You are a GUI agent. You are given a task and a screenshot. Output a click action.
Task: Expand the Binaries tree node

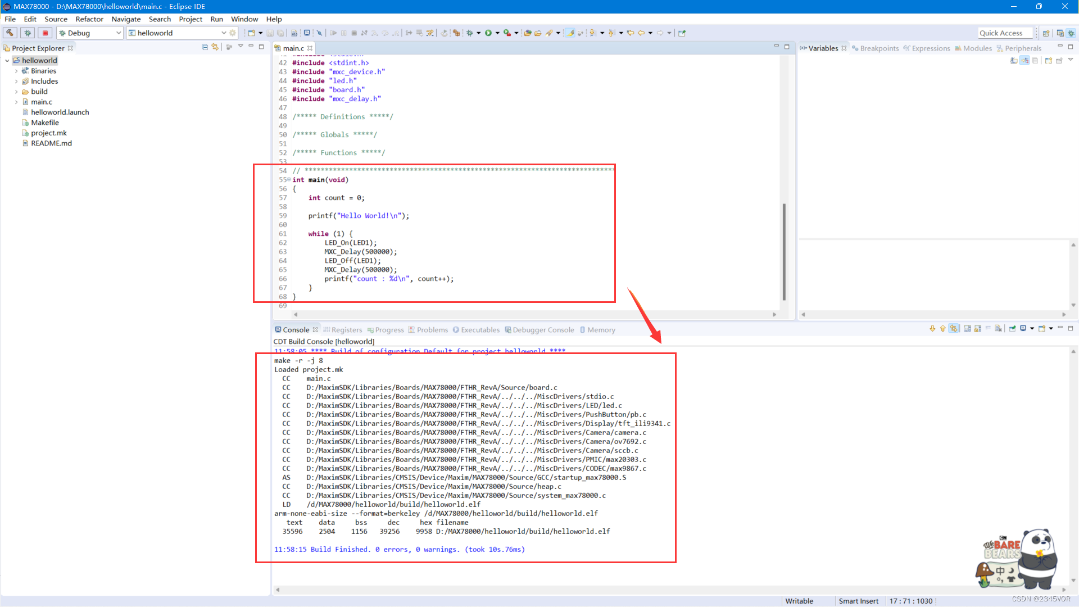[x=16, y=71]
